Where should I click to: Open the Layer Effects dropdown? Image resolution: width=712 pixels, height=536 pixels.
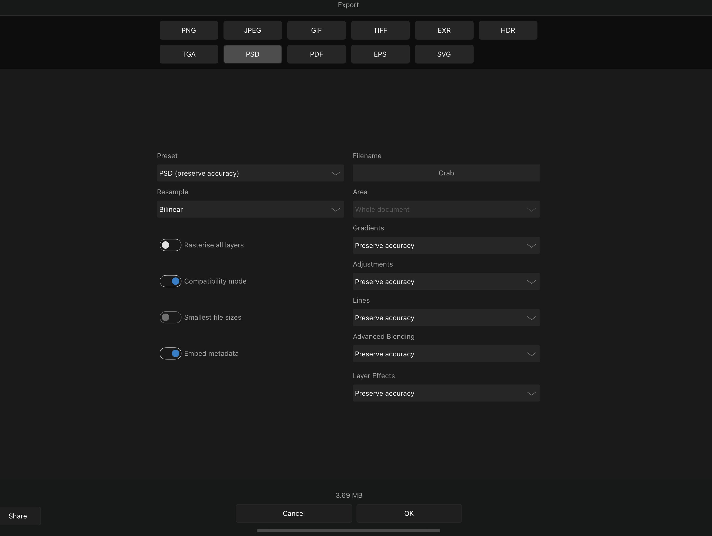coord(446,393)
